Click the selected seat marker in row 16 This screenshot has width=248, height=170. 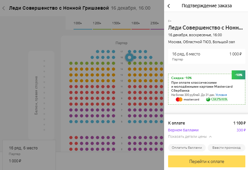click(x=129, y=57)
